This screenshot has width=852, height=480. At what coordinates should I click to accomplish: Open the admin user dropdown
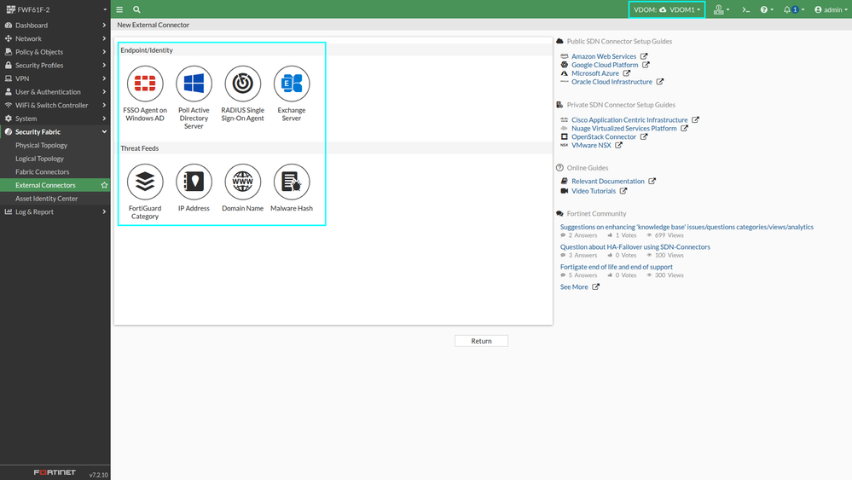click(831, 9)
